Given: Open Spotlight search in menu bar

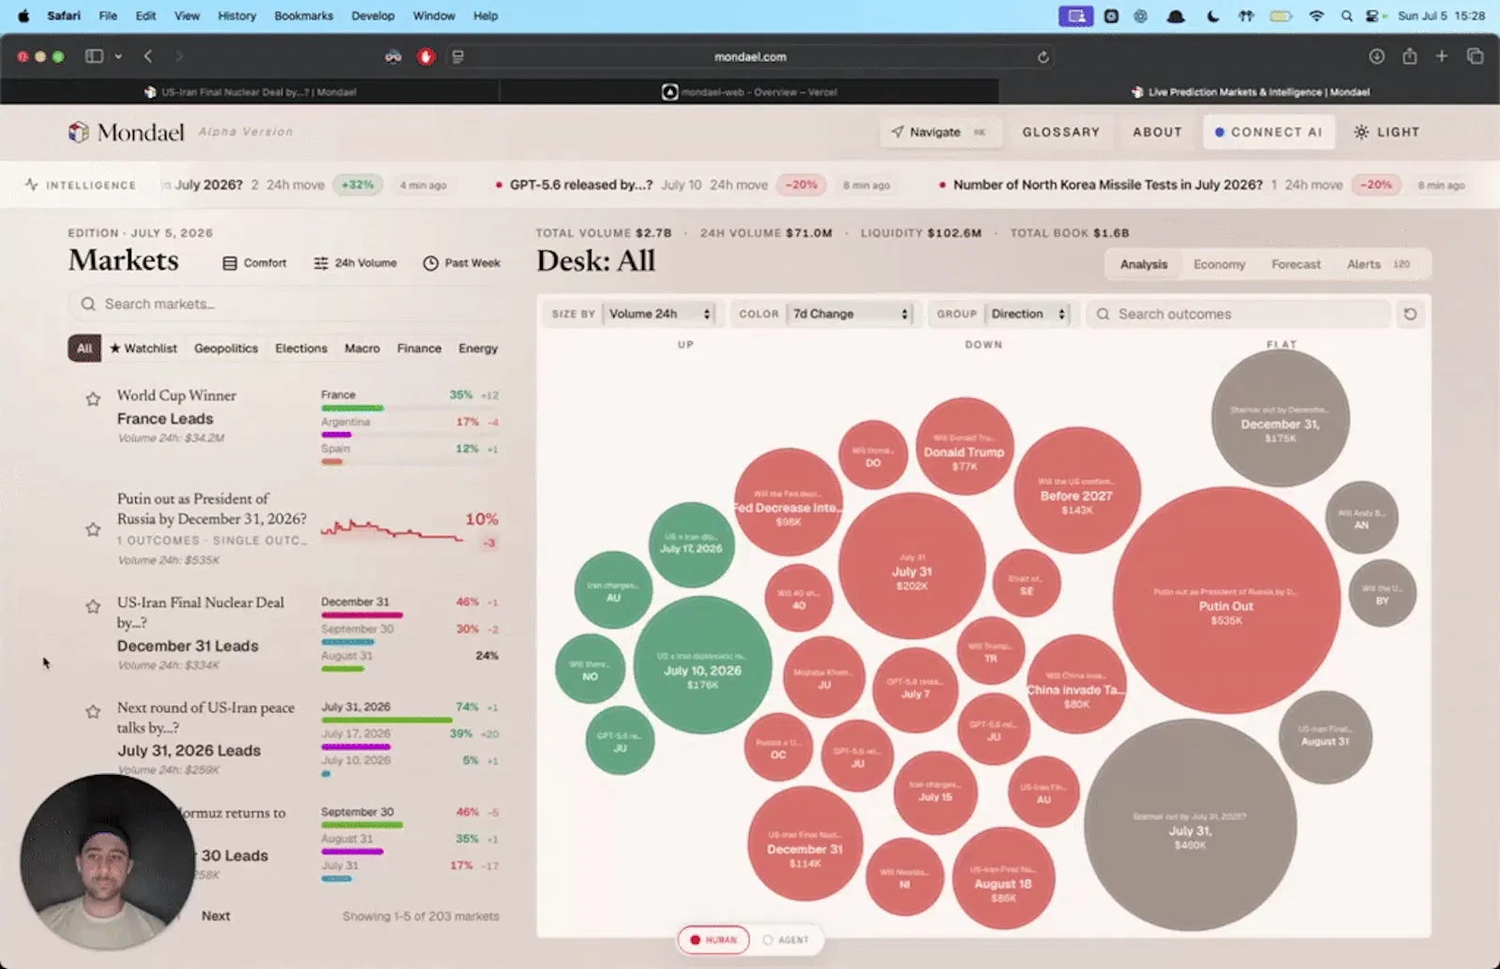Looking at the screenshot, I should 1346,16.
